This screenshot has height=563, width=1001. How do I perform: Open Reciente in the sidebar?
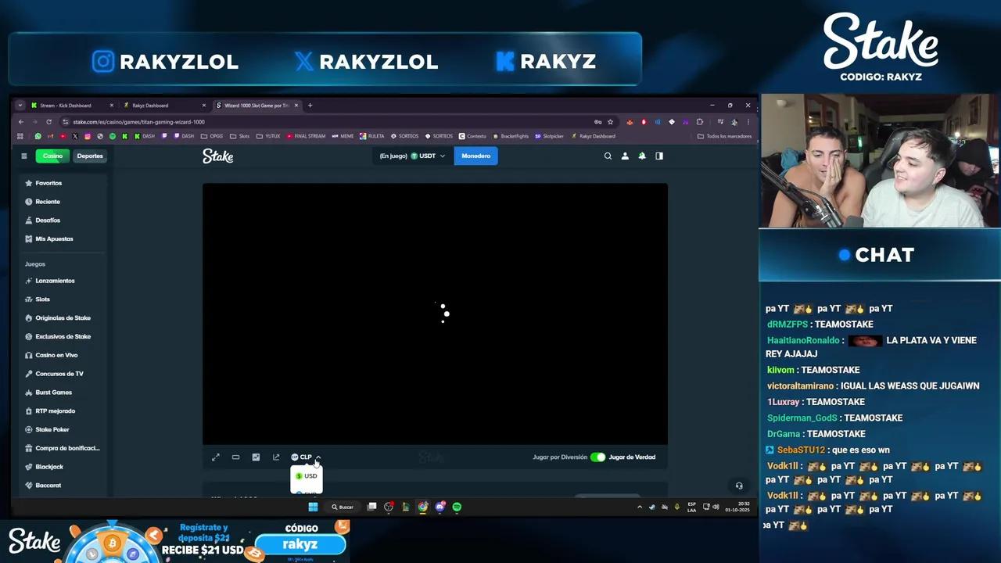pyautogui.click(x=63, y=202)
